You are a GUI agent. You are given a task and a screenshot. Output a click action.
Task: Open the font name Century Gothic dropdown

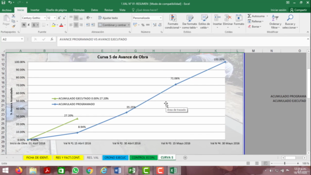(x=45, y=18)
